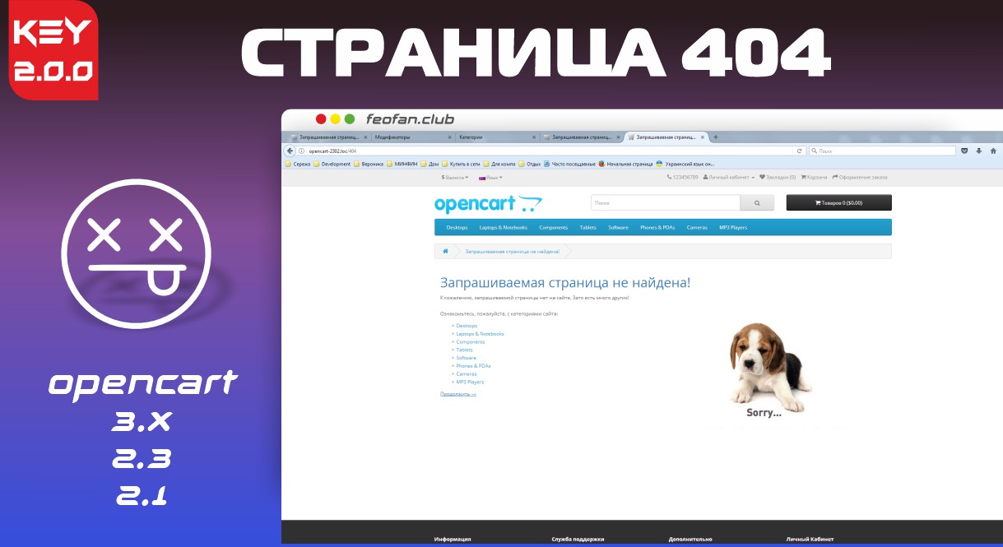Click the Продолжить link

[x=458, y=394]
